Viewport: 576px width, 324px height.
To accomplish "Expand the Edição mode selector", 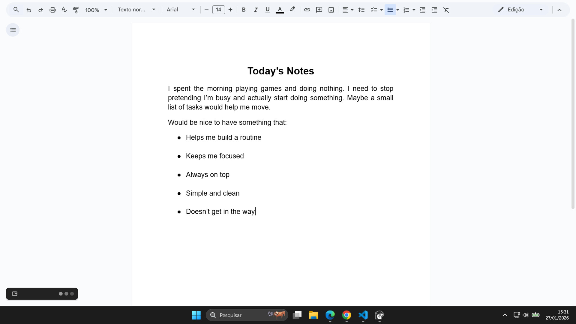I will [x=541, y=10].
